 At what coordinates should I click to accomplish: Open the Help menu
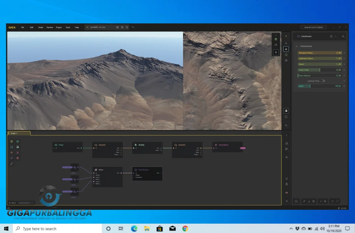tap(77, 28)
